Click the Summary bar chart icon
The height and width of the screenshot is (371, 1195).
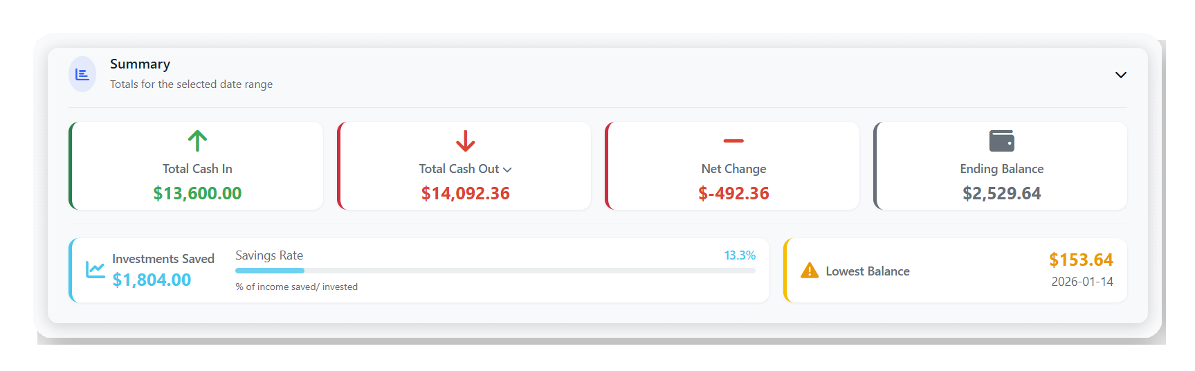82,74
